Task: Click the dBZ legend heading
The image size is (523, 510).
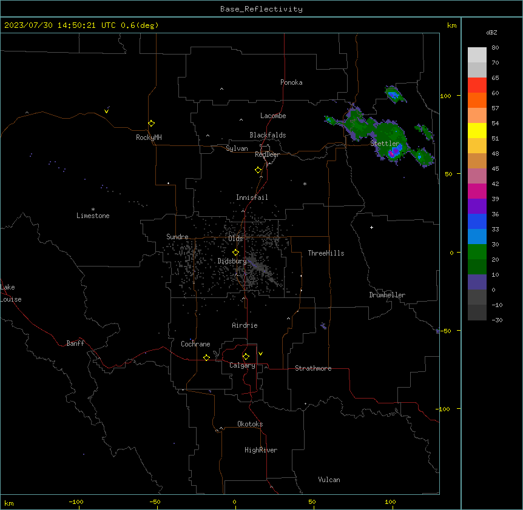Action: (x=491, y=33)
